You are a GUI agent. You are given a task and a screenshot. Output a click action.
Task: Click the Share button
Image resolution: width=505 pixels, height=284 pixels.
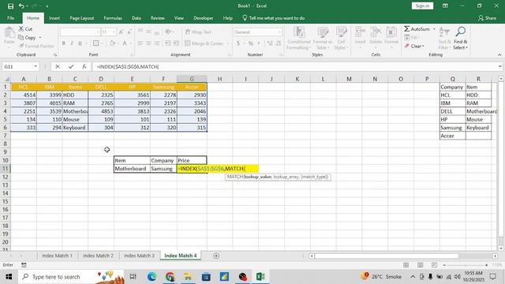[x=488, y=18]
